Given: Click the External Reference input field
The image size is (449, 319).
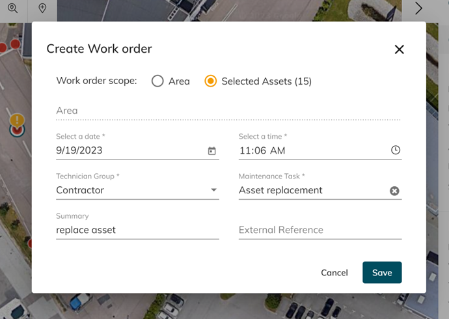Looking at the screenshot, I should click(x=320, y=230).
